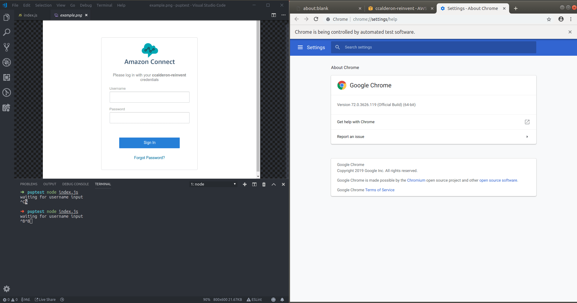Select the Search icon in the activity bar
577x303 pixels.
[6, 32]
